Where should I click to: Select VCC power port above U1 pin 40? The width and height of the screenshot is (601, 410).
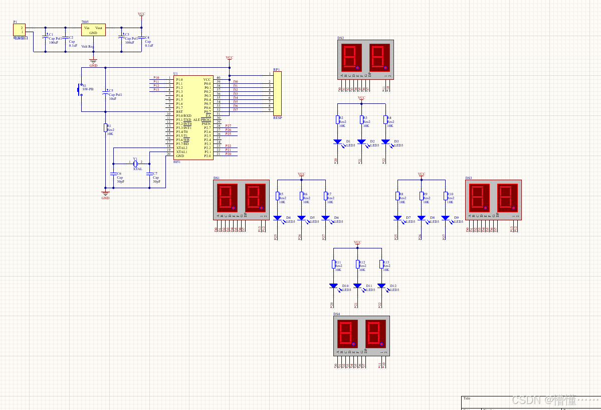[229, 60]
